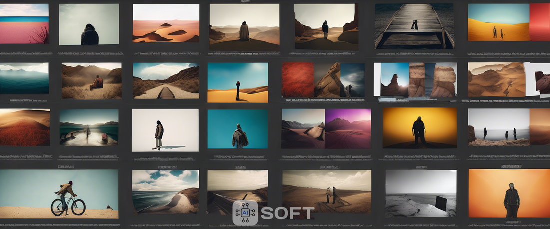550x229 pixels.
Task: Open the three figures on beach thumbnail
Action: click(498, 127)
